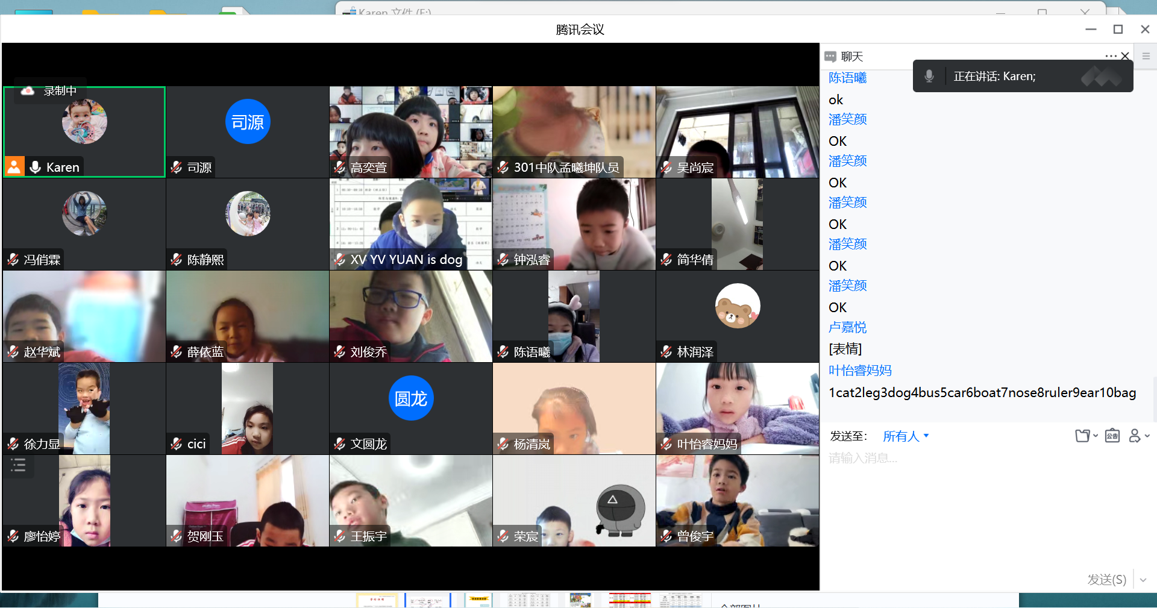Select 文圆龙's blue 圆龙 avatar
This screenshot has height=608, width=1157.
coord(411,398)
